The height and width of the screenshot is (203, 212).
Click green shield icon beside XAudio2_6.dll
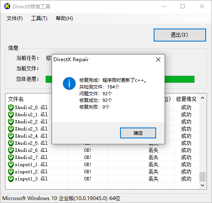click(11, 150)
